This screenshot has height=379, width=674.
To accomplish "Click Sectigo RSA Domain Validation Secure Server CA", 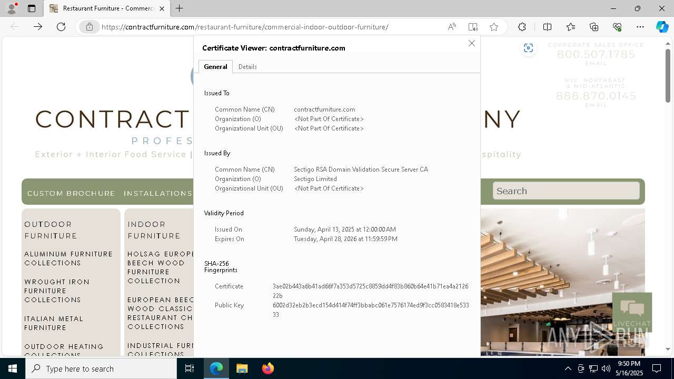I will click(x=361, y=169).
